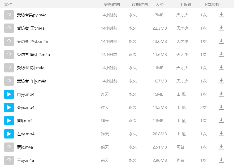Download the 受访者吴py.m4a file
The width and height of the screenshot is (234, 166).
(x=221, y=15)
